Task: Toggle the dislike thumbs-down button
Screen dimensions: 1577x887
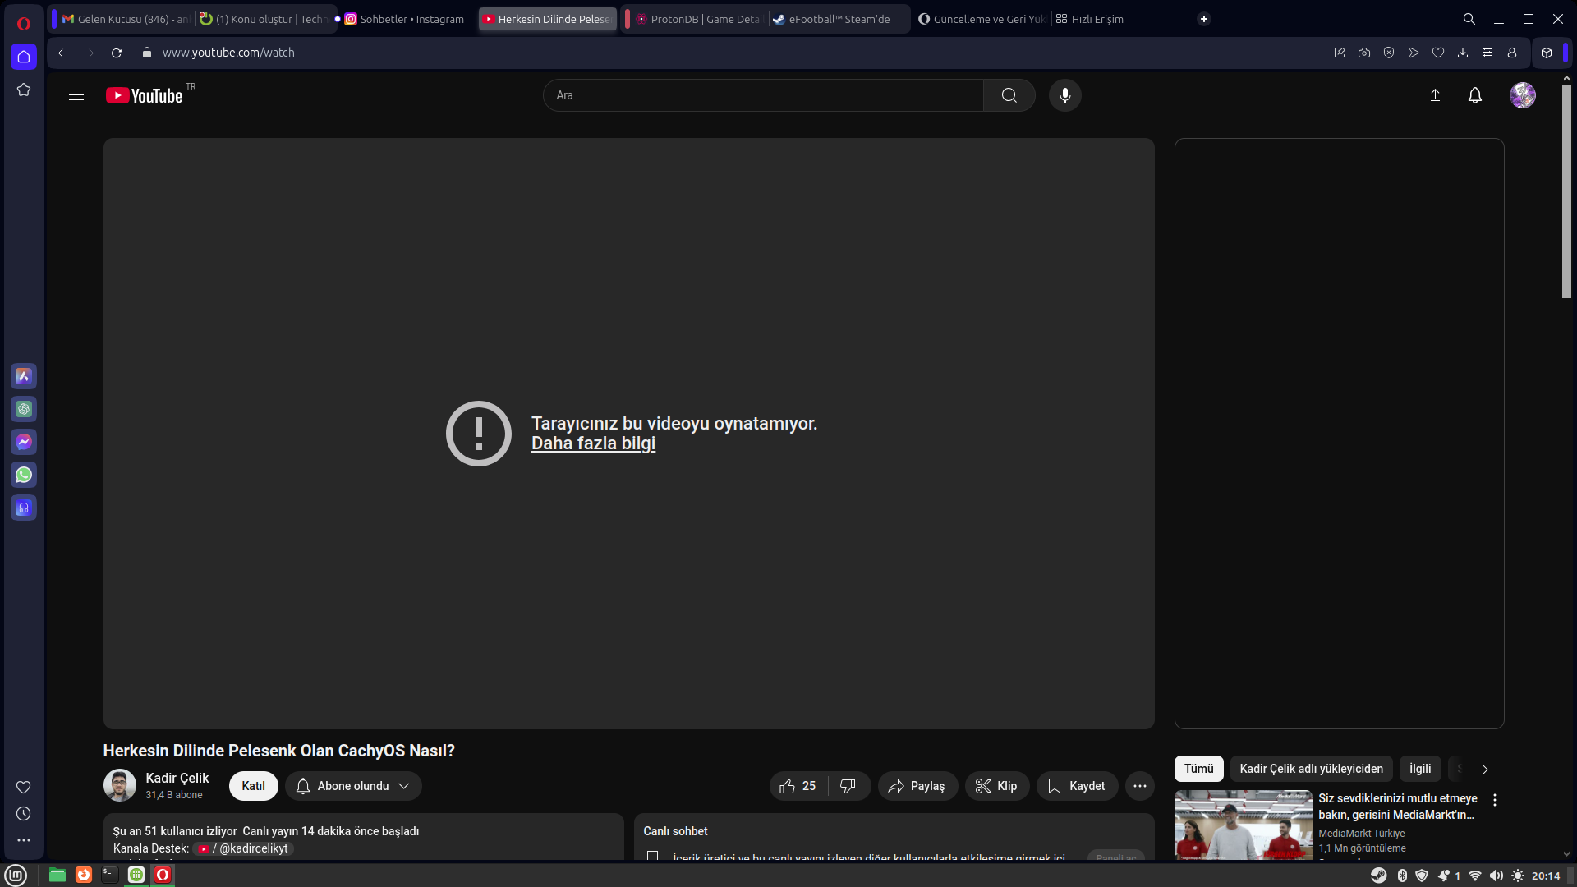Action: coord(848,786)
